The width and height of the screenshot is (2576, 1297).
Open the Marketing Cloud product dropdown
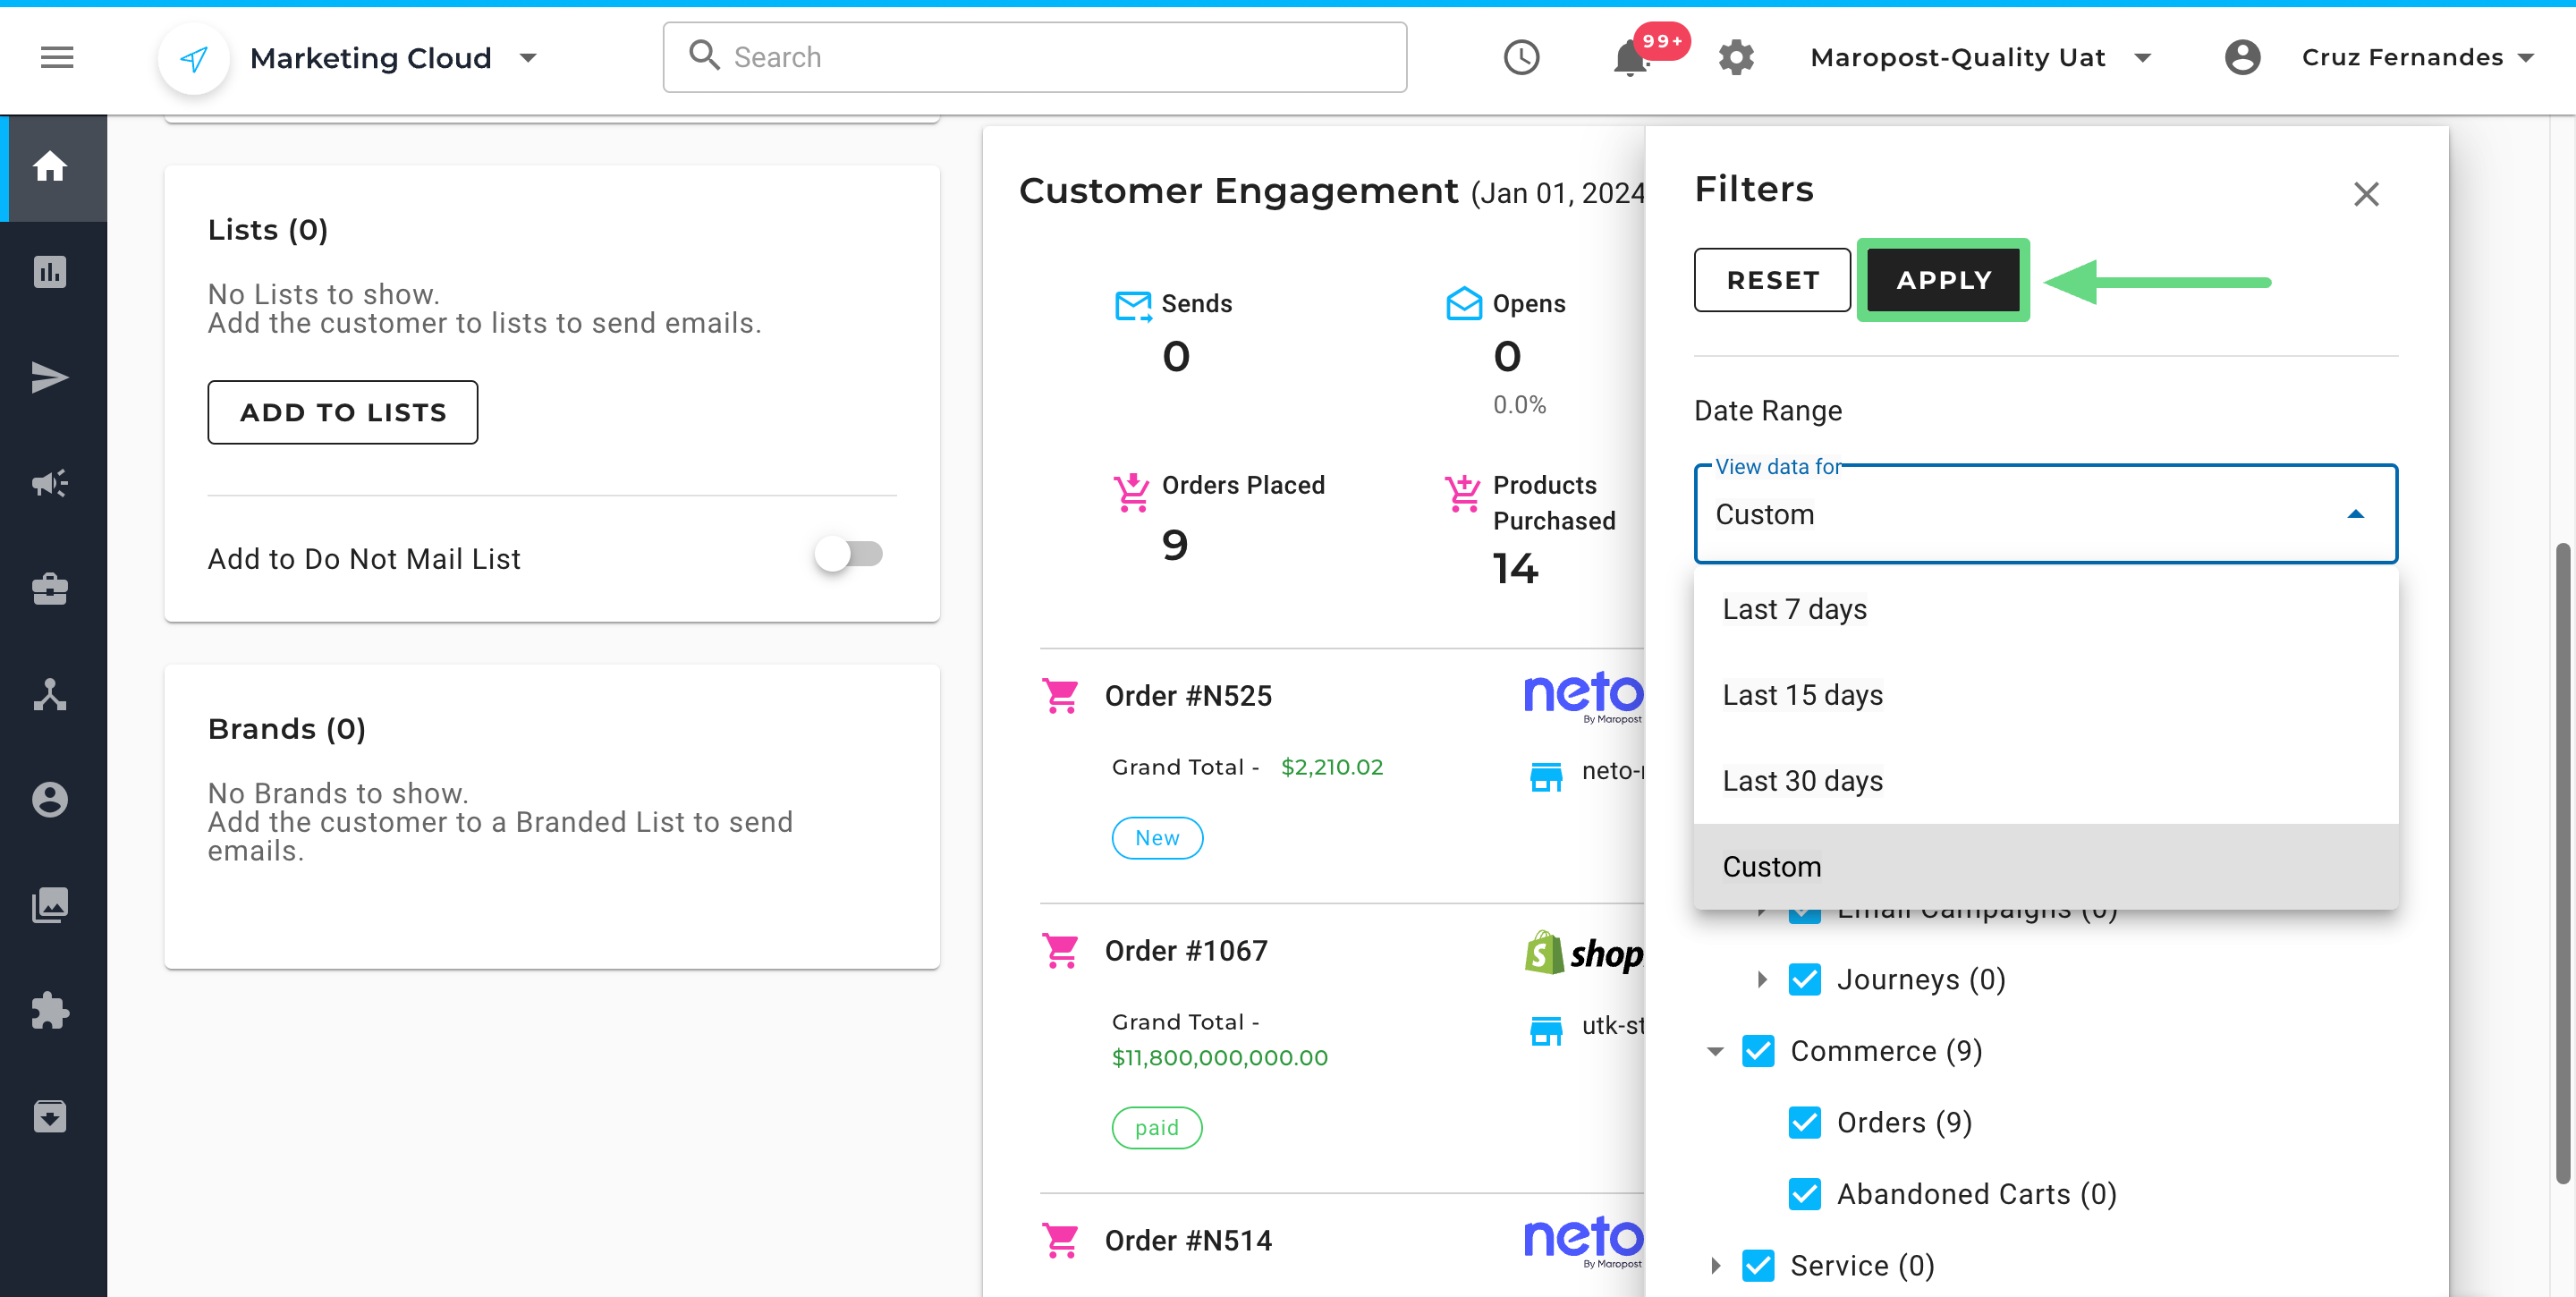(x=529, y=58)
